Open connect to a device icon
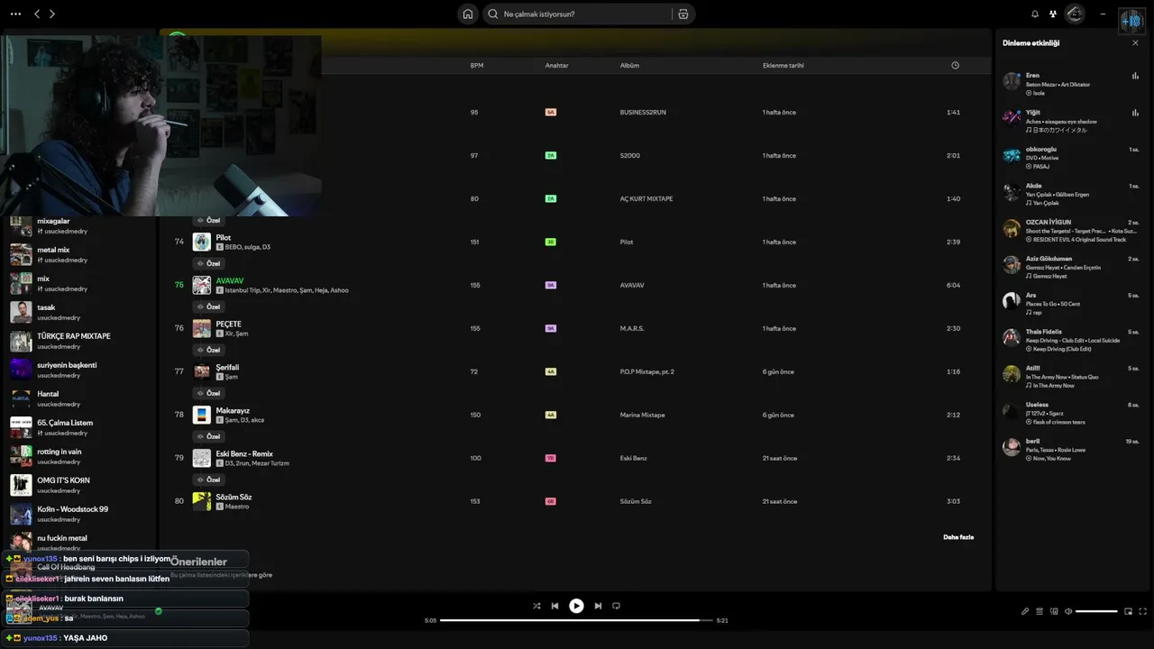Viewport: 1154px width, 649px height. tap(1054, 611)
